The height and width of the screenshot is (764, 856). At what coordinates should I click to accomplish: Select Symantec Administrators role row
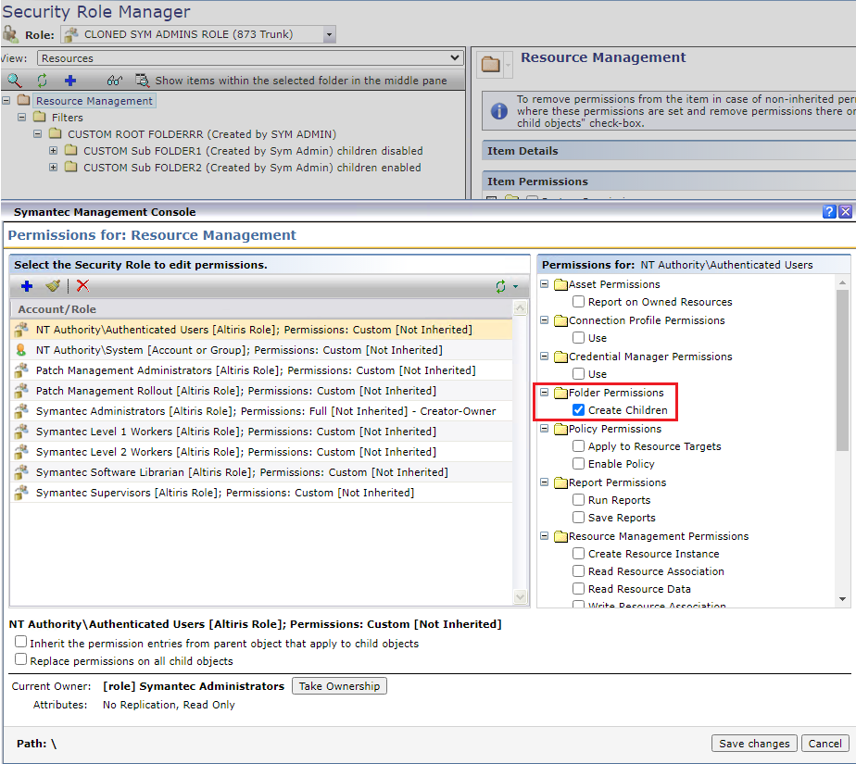click(x=265, y=411)
